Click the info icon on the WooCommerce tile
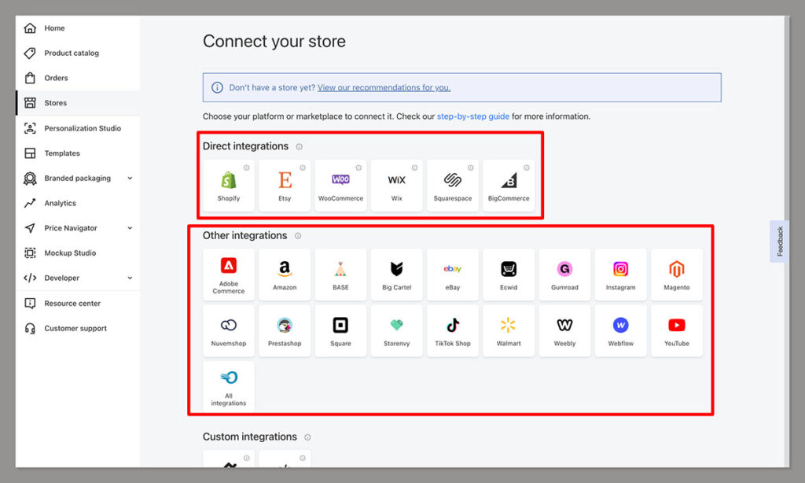This screenshot has height=483, width=805. tap(358, 168)
